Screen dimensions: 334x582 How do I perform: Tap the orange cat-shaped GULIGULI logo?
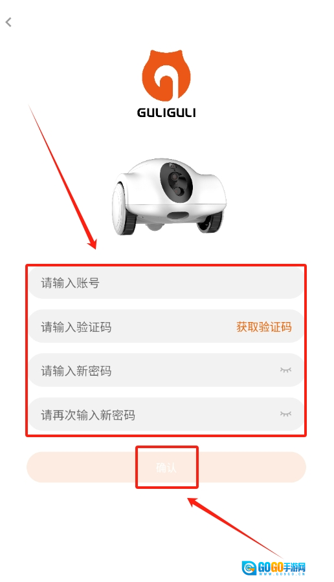click(x=166, y=75)
